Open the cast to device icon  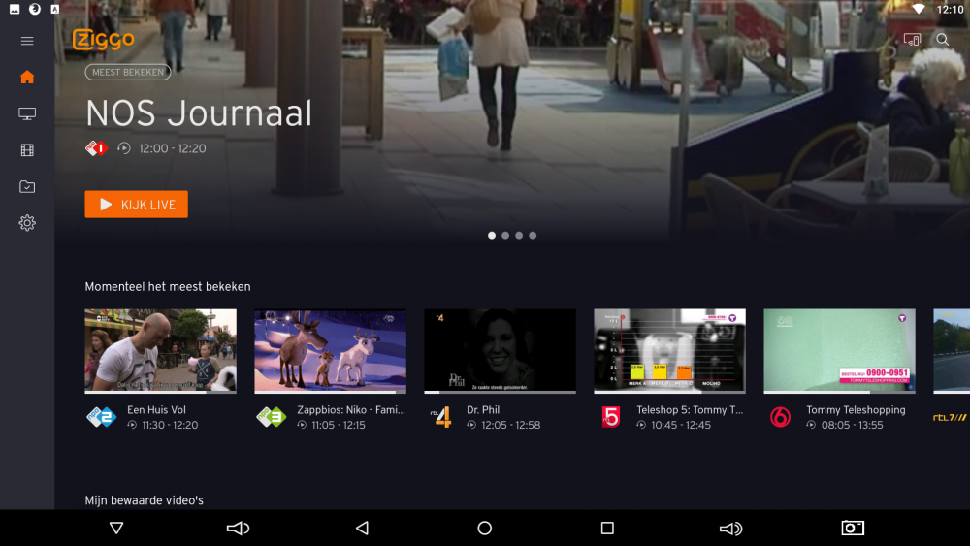coord(912,40)
